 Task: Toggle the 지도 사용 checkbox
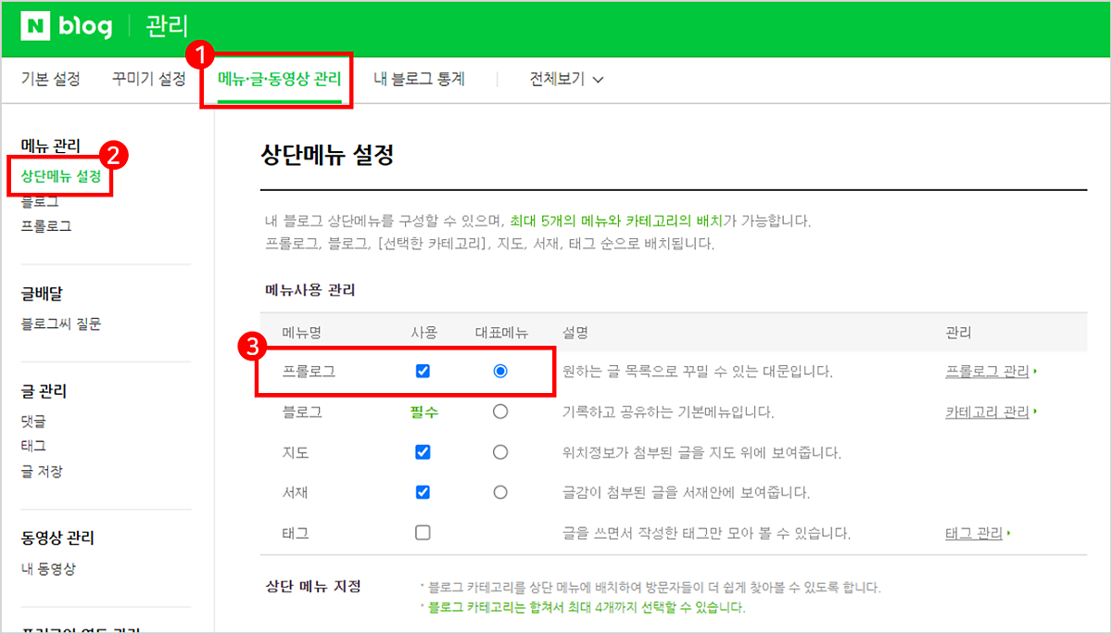click(x=423, y=452)
